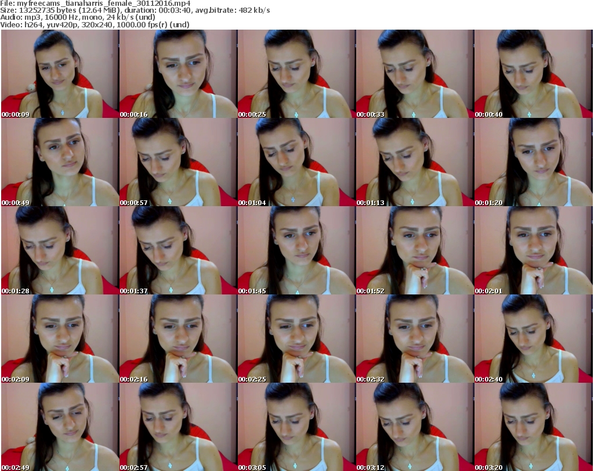This screenshot has width=594, height=471.
Task: Select the thumbnail timestamped 00:00:25
Action: coord(296,74)
